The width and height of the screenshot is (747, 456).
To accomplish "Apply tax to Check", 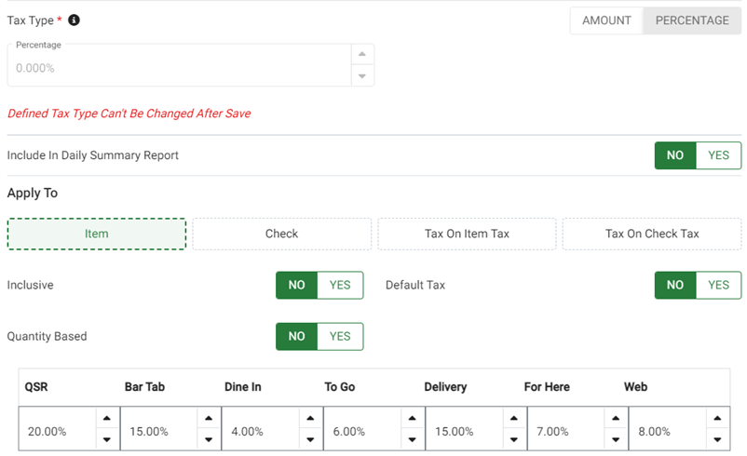I will 281,234.
